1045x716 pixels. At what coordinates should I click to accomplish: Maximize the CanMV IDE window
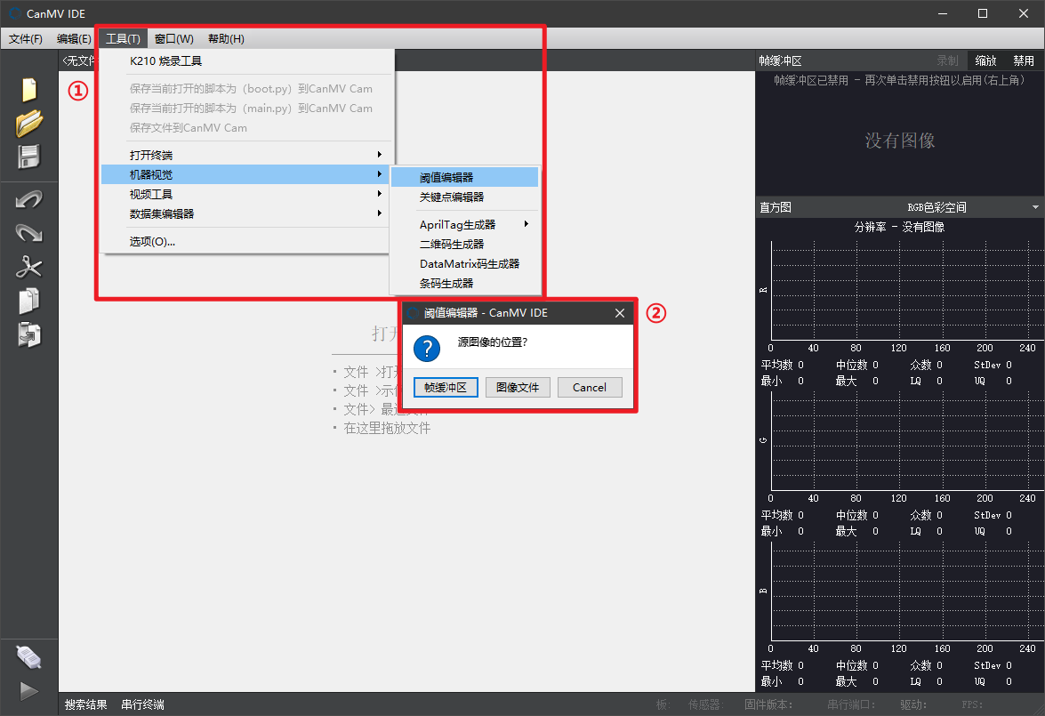[983, 13]
